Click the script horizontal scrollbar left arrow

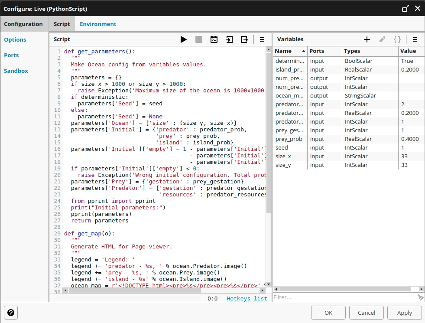coord(65,290)
